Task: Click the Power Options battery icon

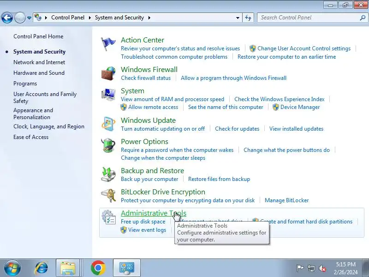Action: pos(108,145)
